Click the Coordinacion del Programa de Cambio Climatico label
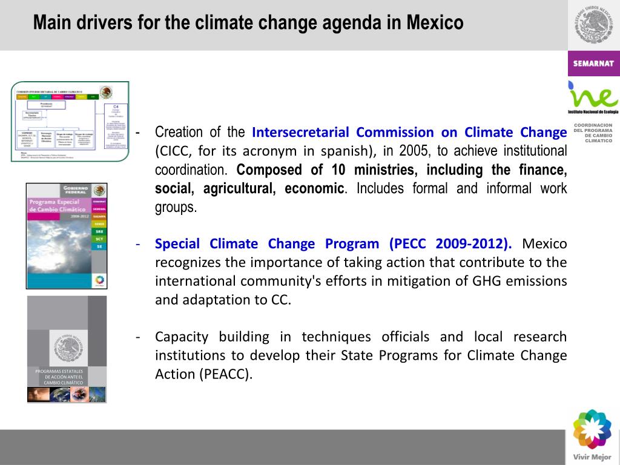Image resolution: width=620 pixels, height=465 pixels. [x=593, y=133]
